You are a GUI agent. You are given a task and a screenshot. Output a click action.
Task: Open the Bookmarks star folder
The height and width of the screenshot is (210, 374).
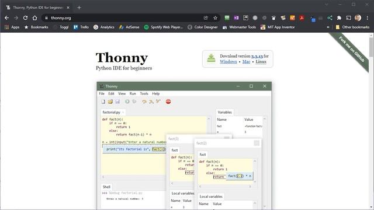click(36, 27)
